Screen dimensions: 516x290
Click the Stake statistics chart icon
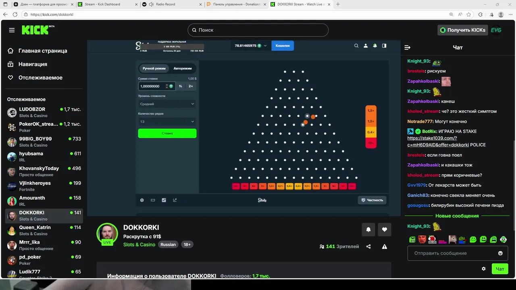[x=164, y=200]
